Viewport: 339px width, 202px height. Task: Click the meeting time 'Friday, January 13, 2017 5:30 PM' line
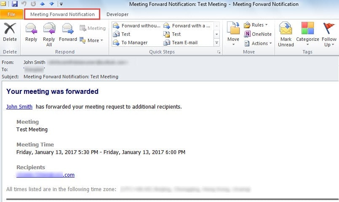pyautogui.click(x=101, y=152)
